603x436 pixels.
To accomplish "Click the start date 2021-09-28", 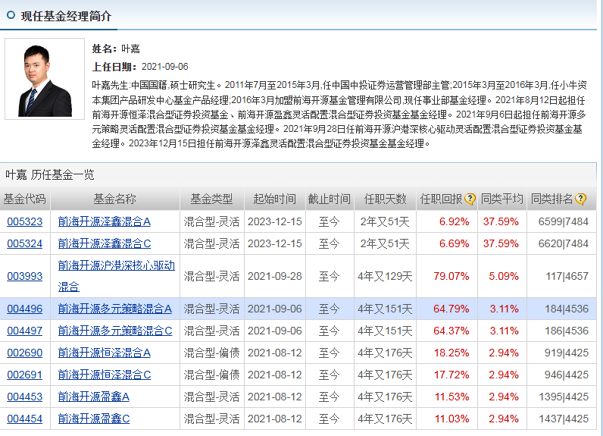I will tap(274, 276).
